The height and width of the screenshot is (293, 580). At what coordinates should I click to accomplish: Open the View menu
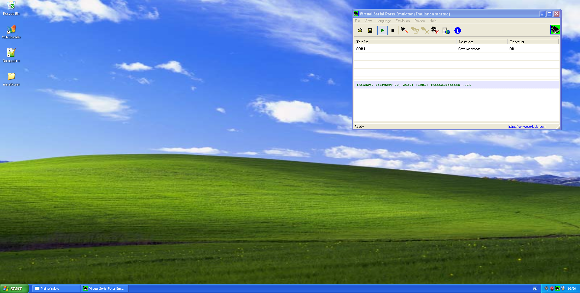[x=368, y=21]
